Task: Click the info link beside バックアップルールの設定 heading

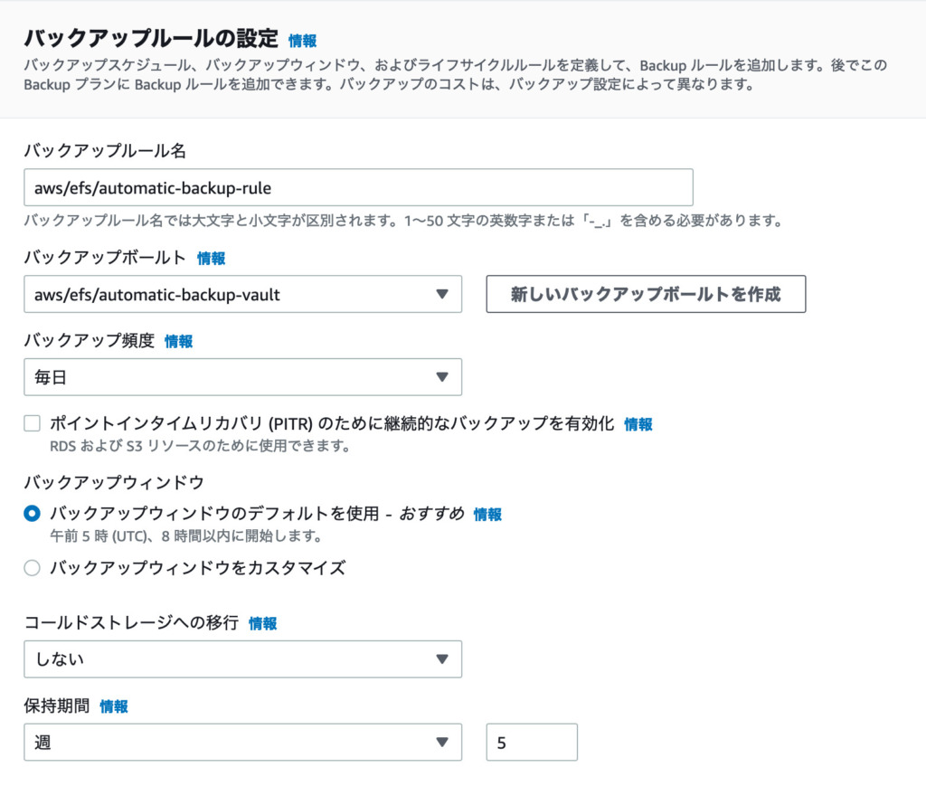Action: [x=302, y=41]
